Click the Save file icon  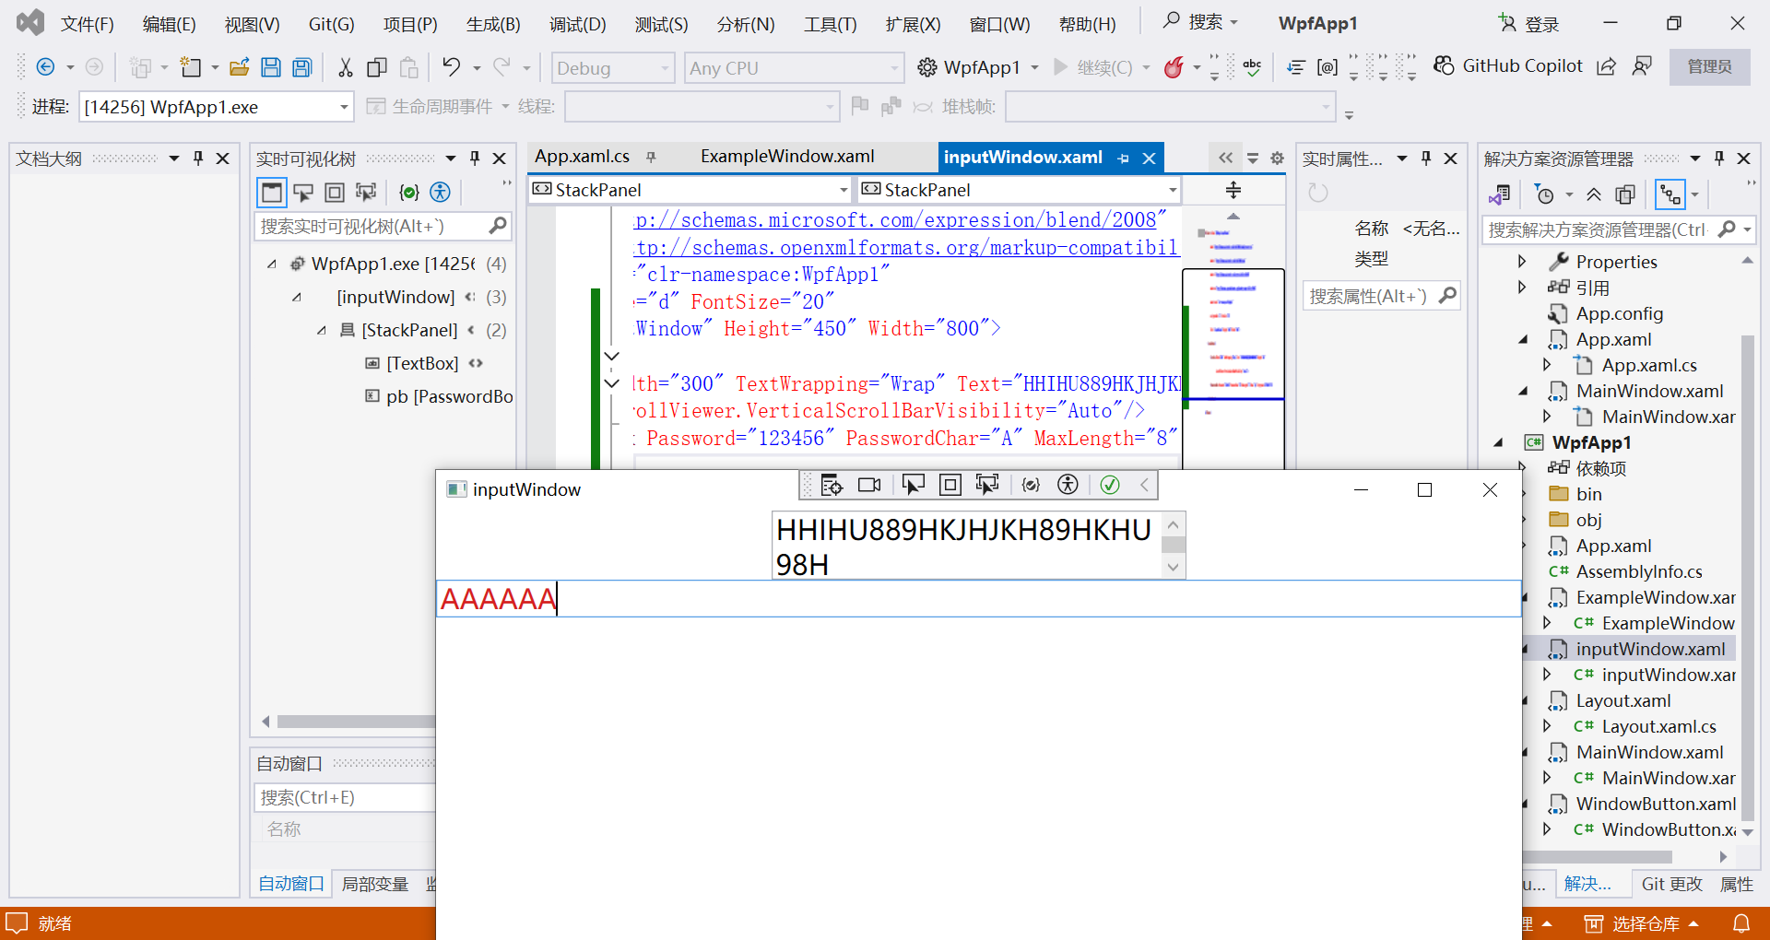click(x=271, y=67)
